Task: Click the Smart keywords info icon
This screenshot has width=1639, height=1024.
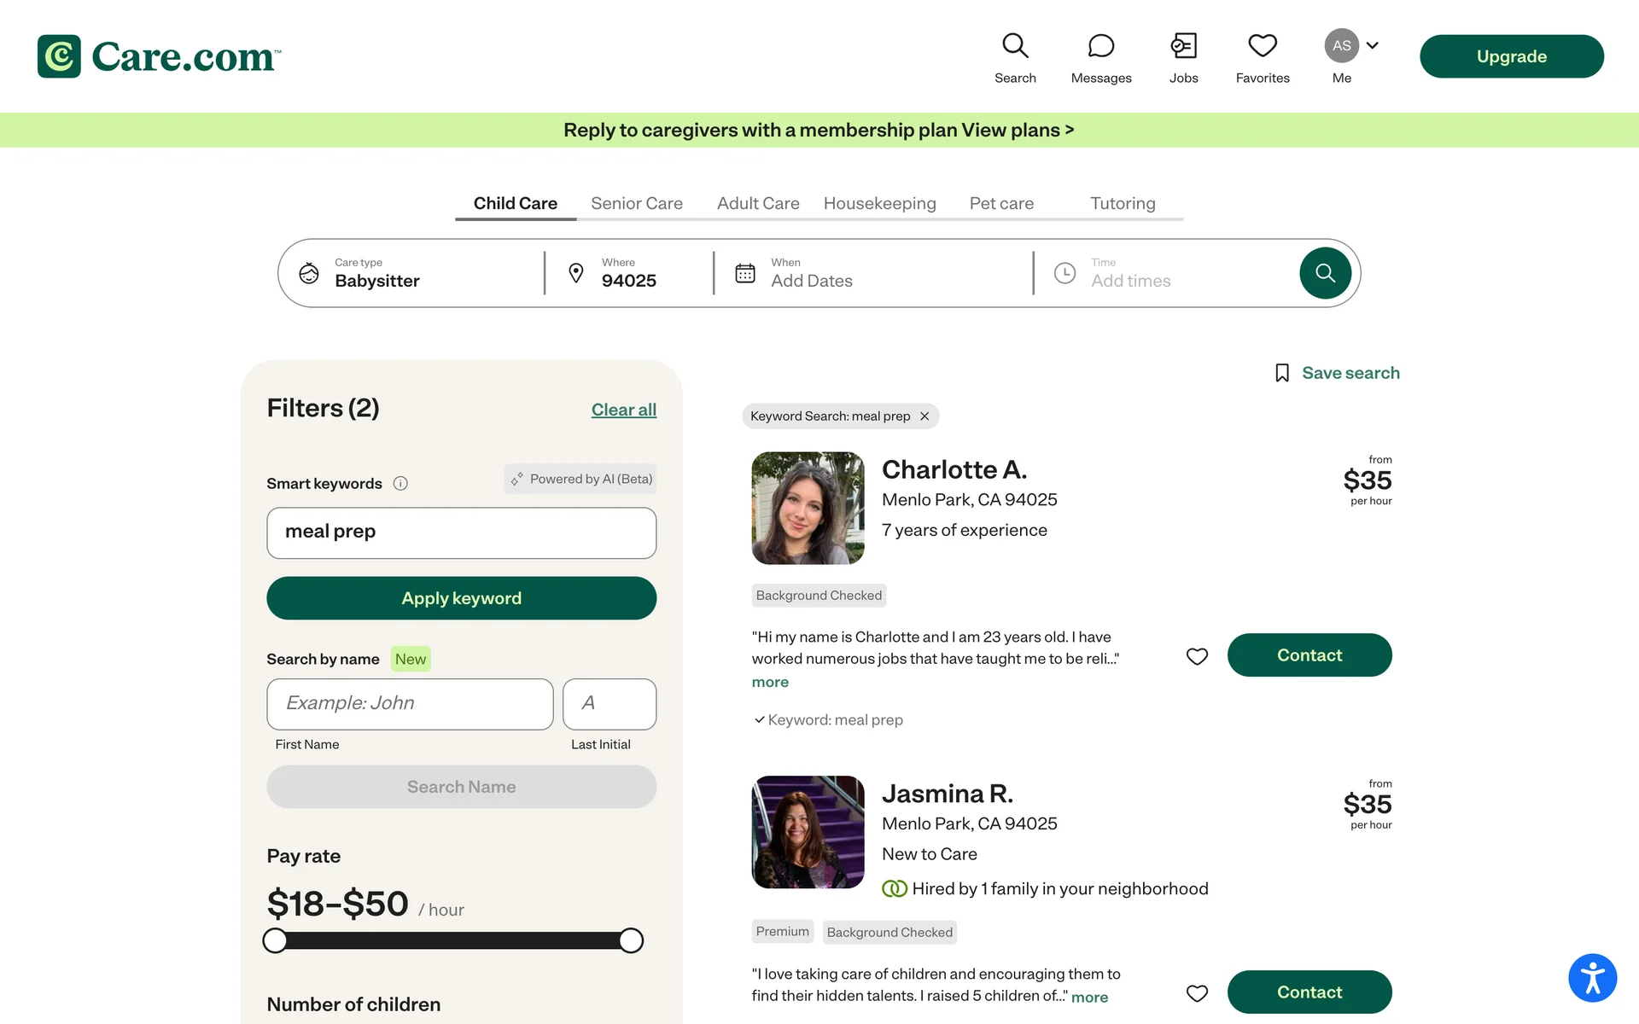Action: point(400,484)
